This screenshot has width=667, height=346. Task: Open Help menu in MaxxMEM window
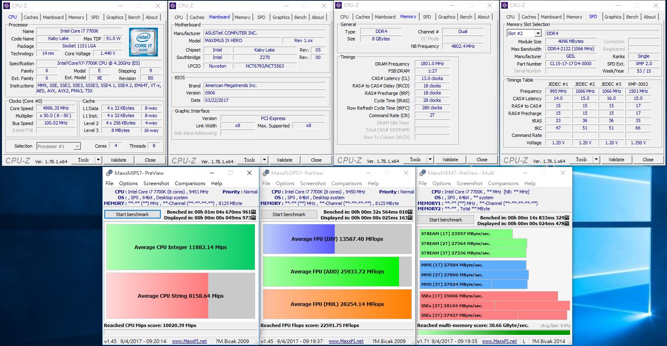point(530,184)
